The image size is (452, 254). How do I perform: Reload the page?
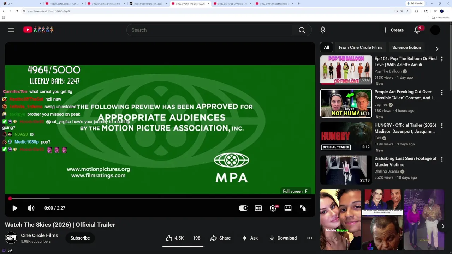pos(16,11)
